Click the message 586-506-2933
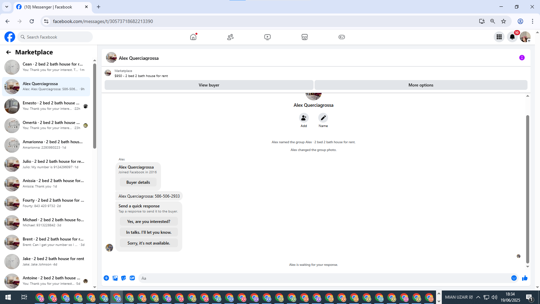Image resolution: width=540 pixels, height=304 pixels. point(149,196)
